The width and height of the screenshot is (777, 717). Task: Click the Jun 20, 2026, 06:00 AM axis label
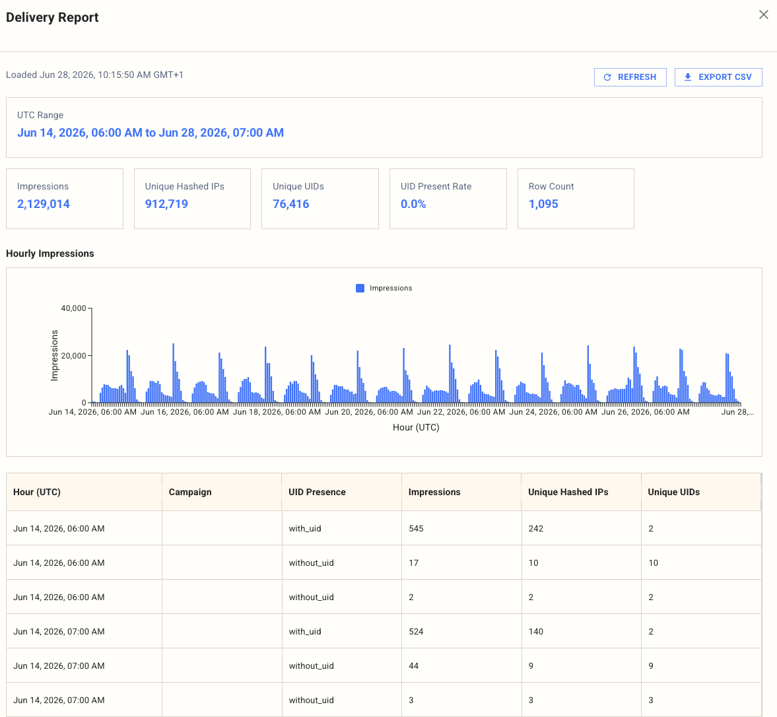(369, 412)
